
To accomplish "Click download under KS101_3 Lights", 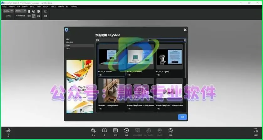I will [158, 75].
